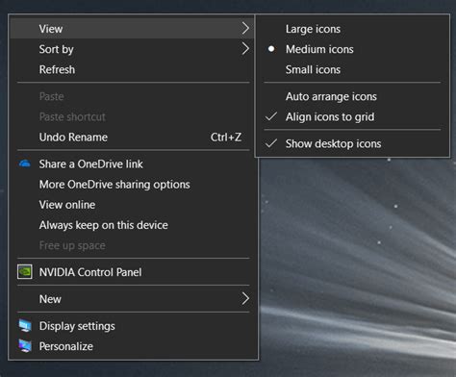Expand the View submenu arrow

(x=245, y=28)
